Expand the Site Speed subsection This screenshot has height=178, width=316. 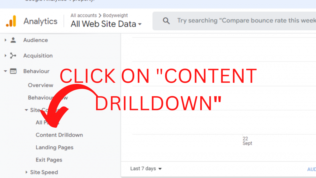pyautogui.click(x=42, y=172)
